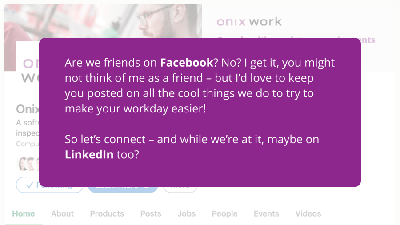Screen dimensions: 400x225
Task: Expand the More options button
Action: pos(180,189)
